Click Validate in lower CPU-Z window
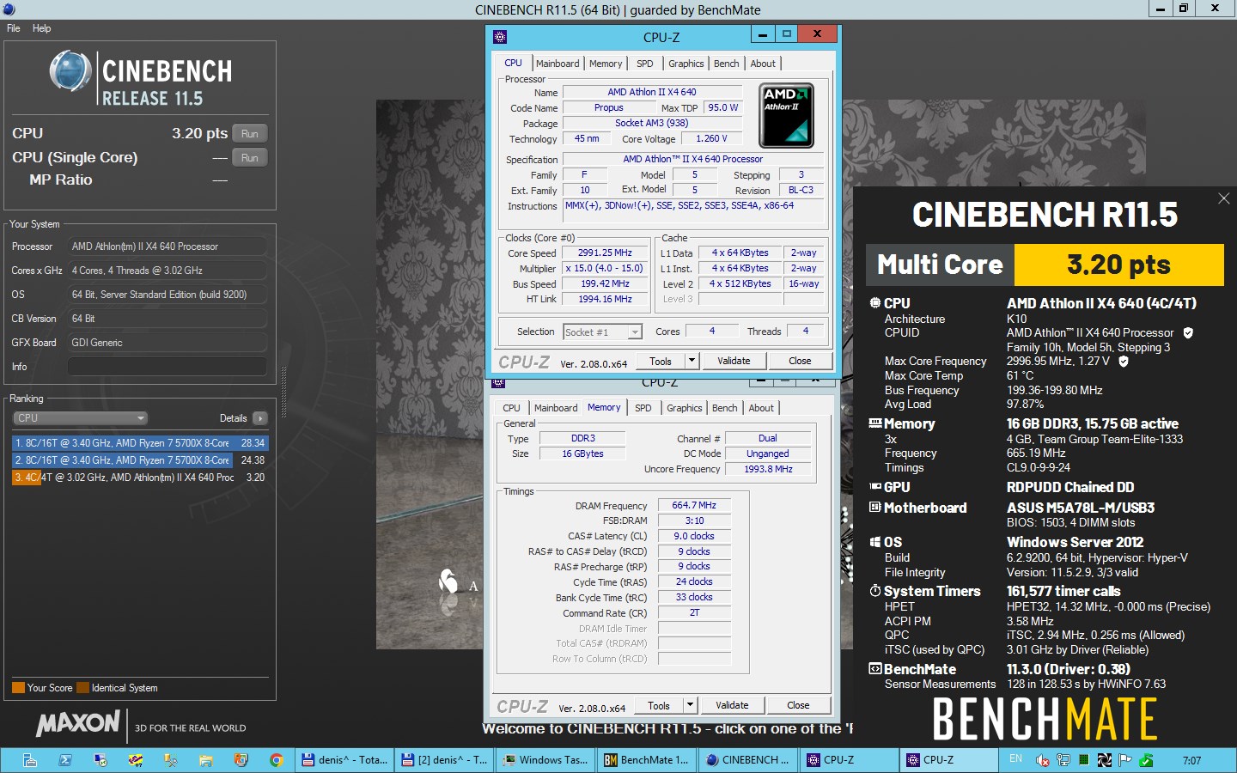The width and height of the screenshot is (1237, 773). tap(732, 705)
